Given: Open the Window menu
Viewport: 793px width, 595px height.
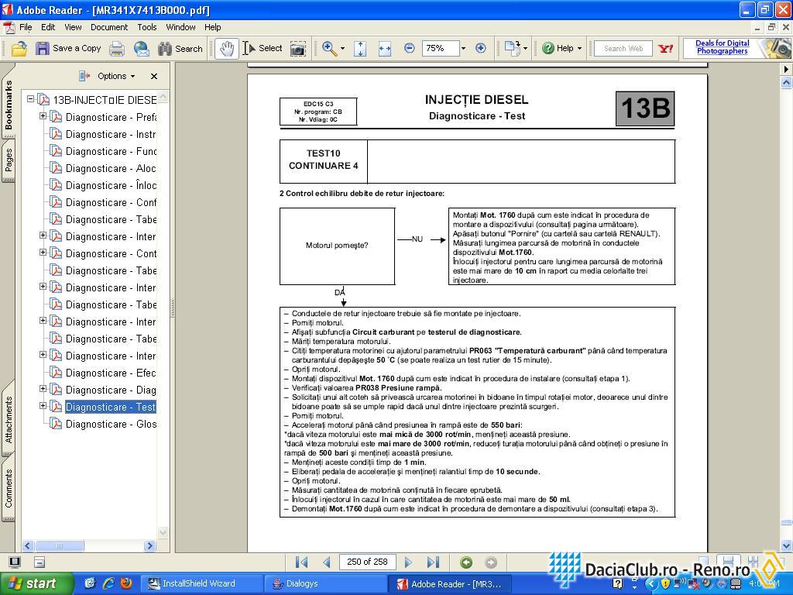Looking at the screenshot, I should (180, 27).
